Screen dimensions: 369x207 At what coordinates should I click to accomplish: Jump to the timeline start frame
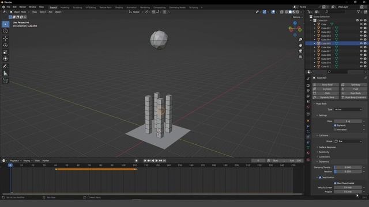[145, 161]
